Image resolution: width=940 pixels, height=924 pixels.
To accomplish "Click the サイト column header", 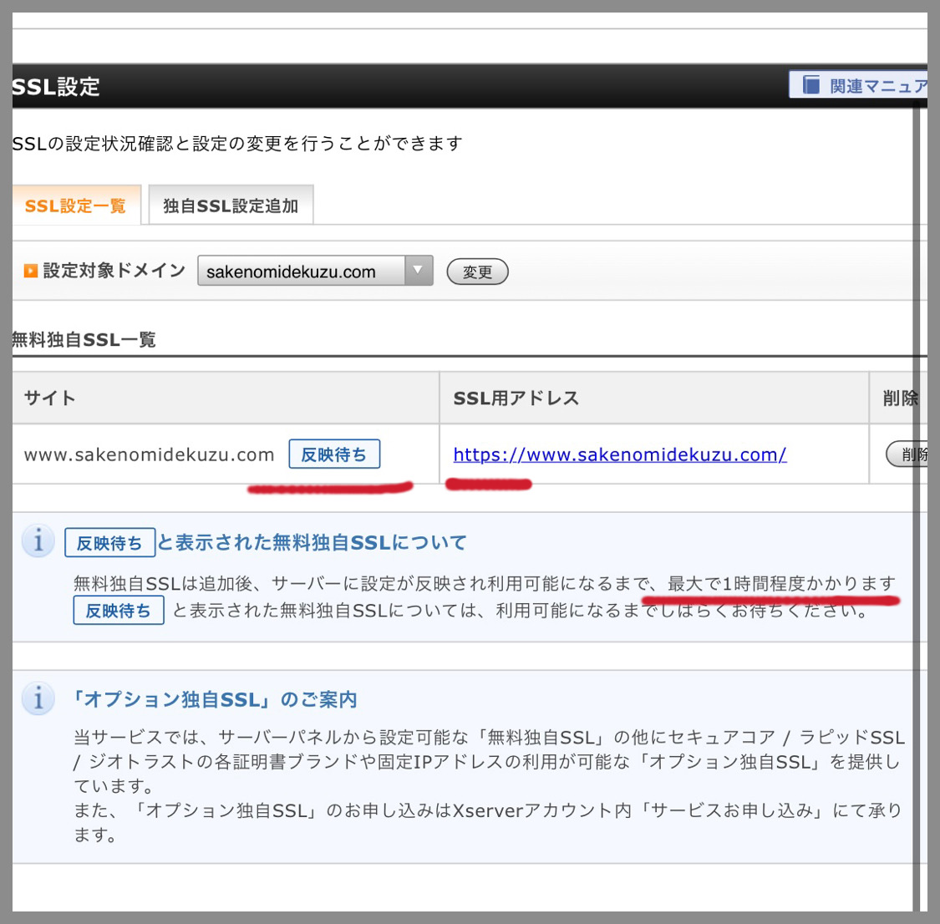I will 50,398.
